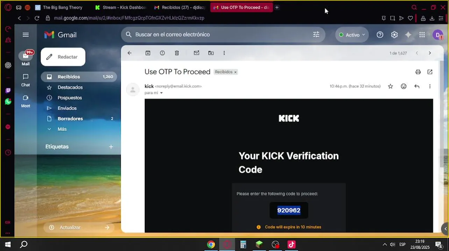This screenshot has width=449, height=251.
Task: Click the verification code 920962
Action: coord(289,210)
